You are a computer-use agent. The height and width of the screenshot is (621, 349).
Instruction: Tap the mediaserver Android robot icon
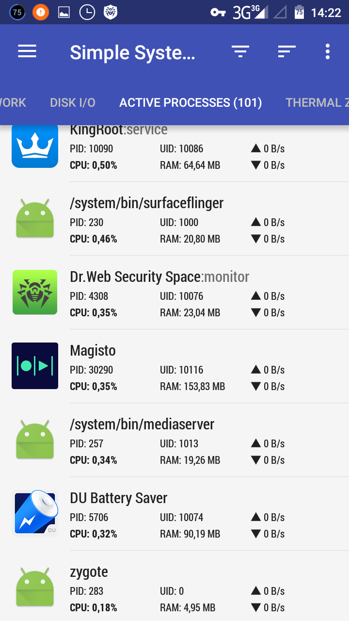(x=35, y=440)
